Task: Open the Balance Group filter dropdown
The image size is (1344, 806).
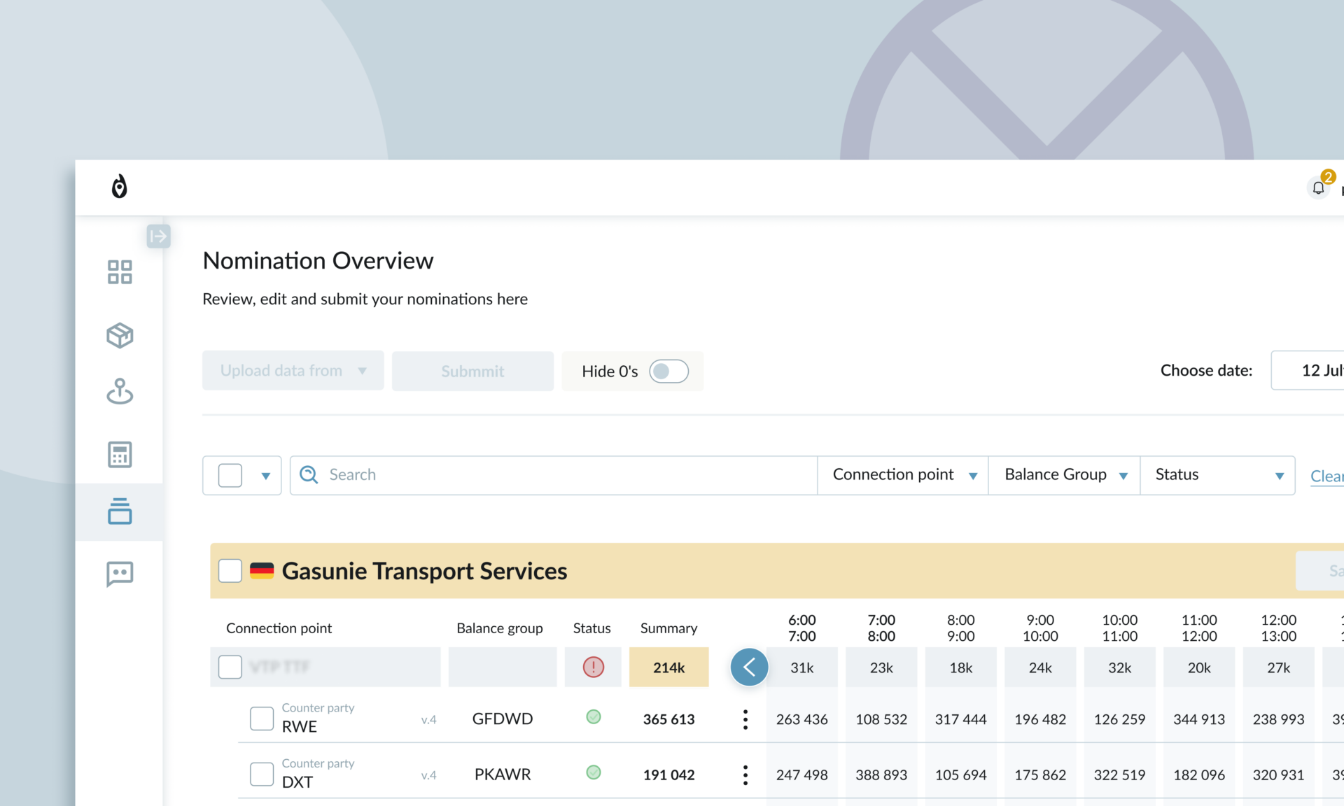Action: pyautogui.click(x=1065, y=475)
